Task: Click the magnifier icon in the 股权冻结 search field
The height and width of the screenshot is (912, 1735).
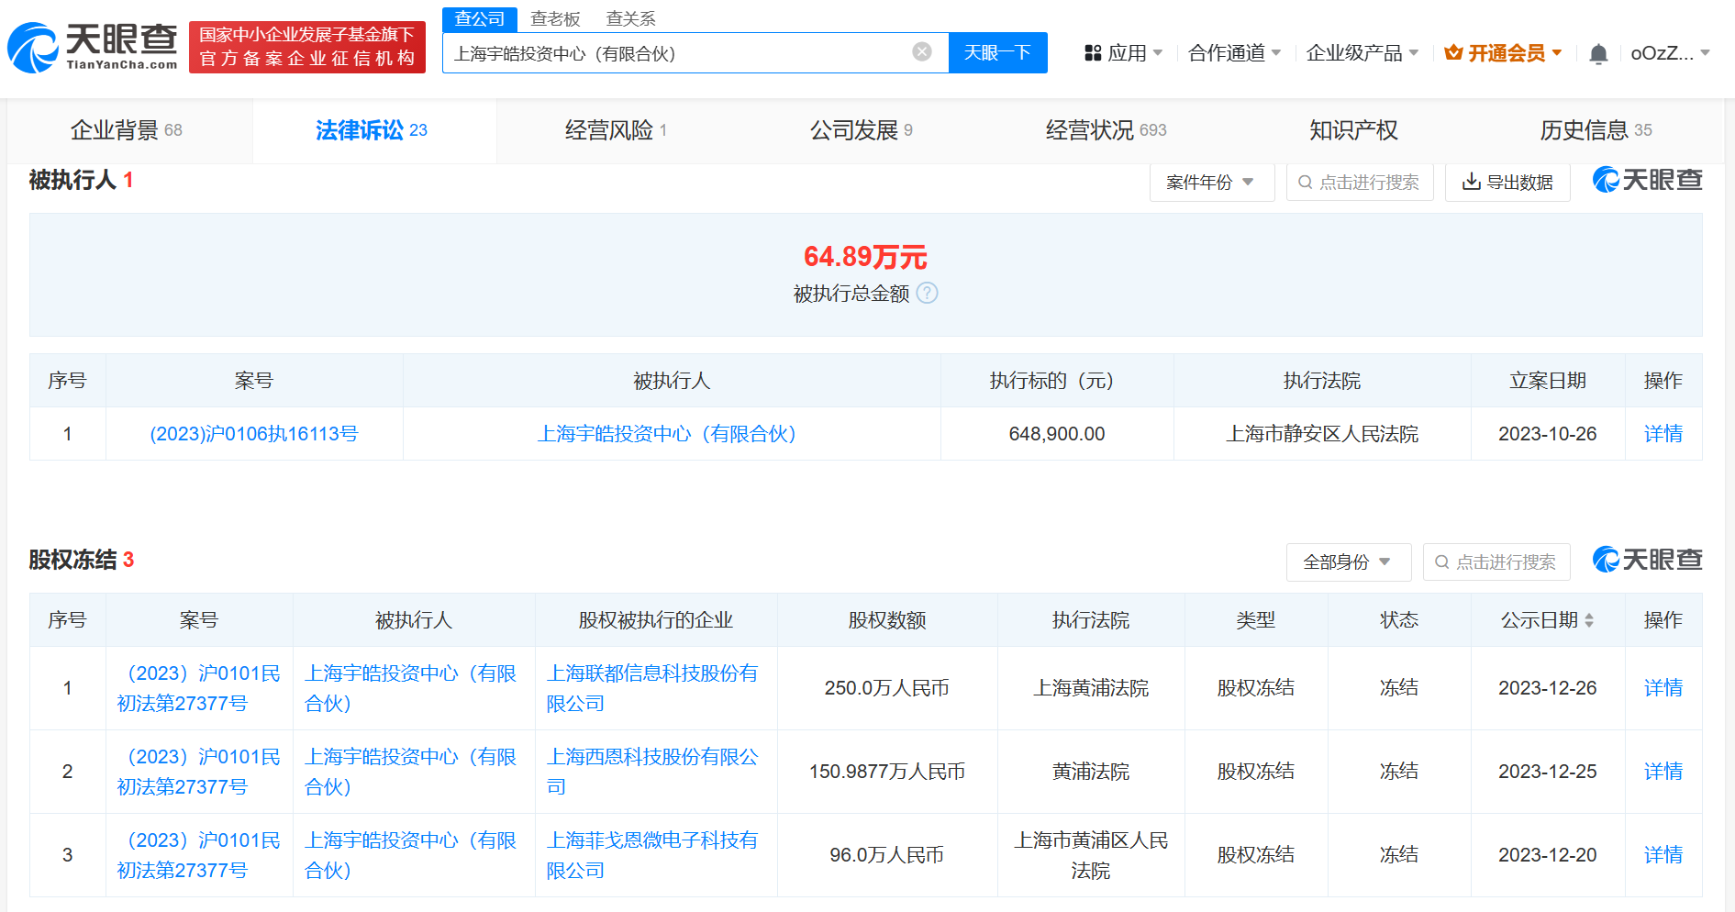Action: pyautogui.click(x=1441, y=562)
